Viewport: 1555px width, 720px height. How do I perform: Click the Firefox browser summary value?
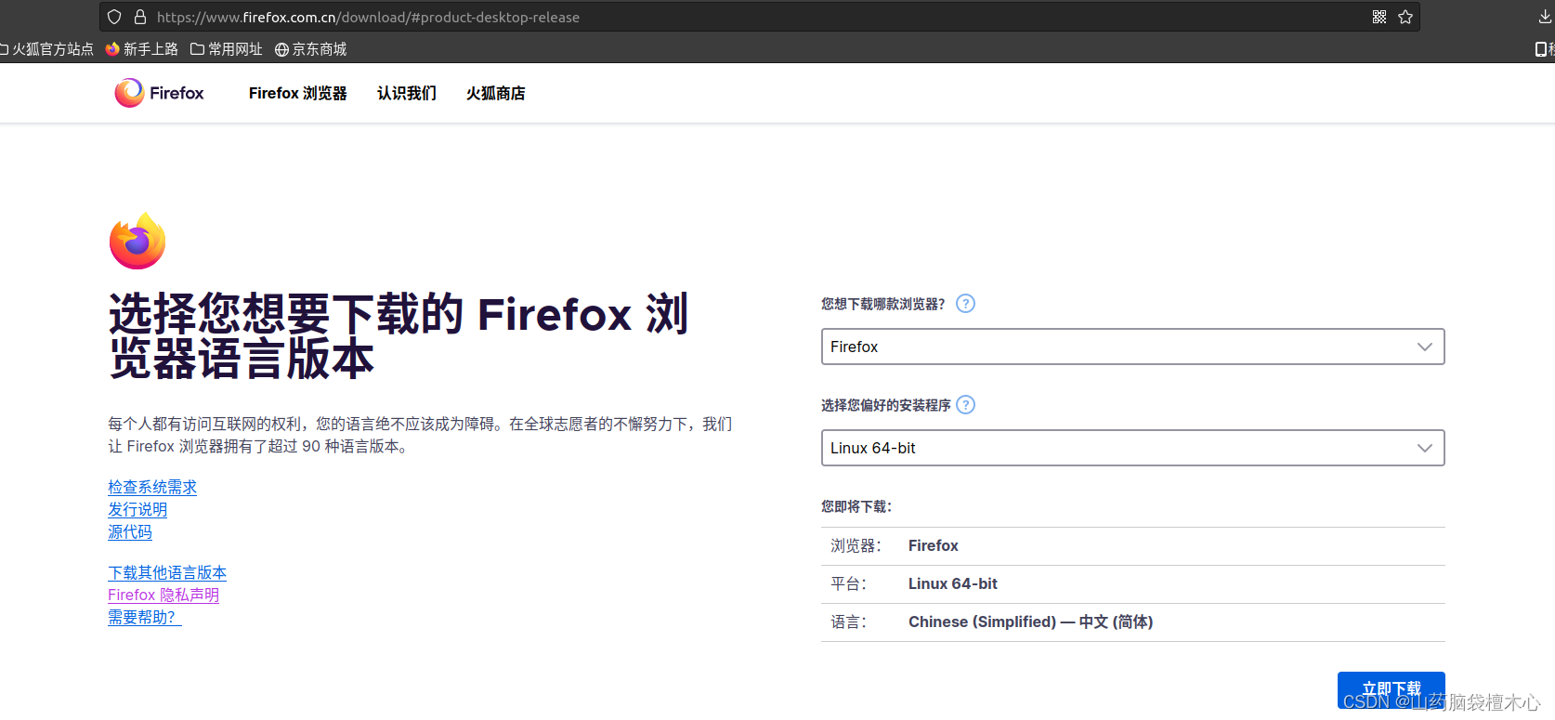click(x=934, y=545)
